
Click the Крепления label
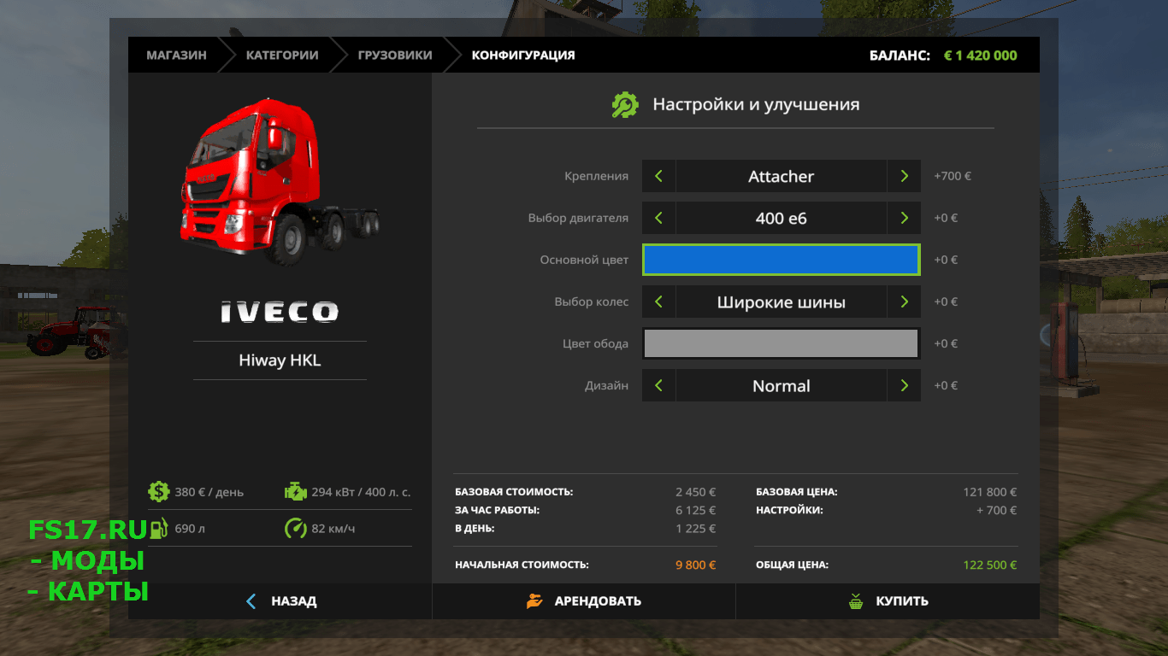point(596,176)
